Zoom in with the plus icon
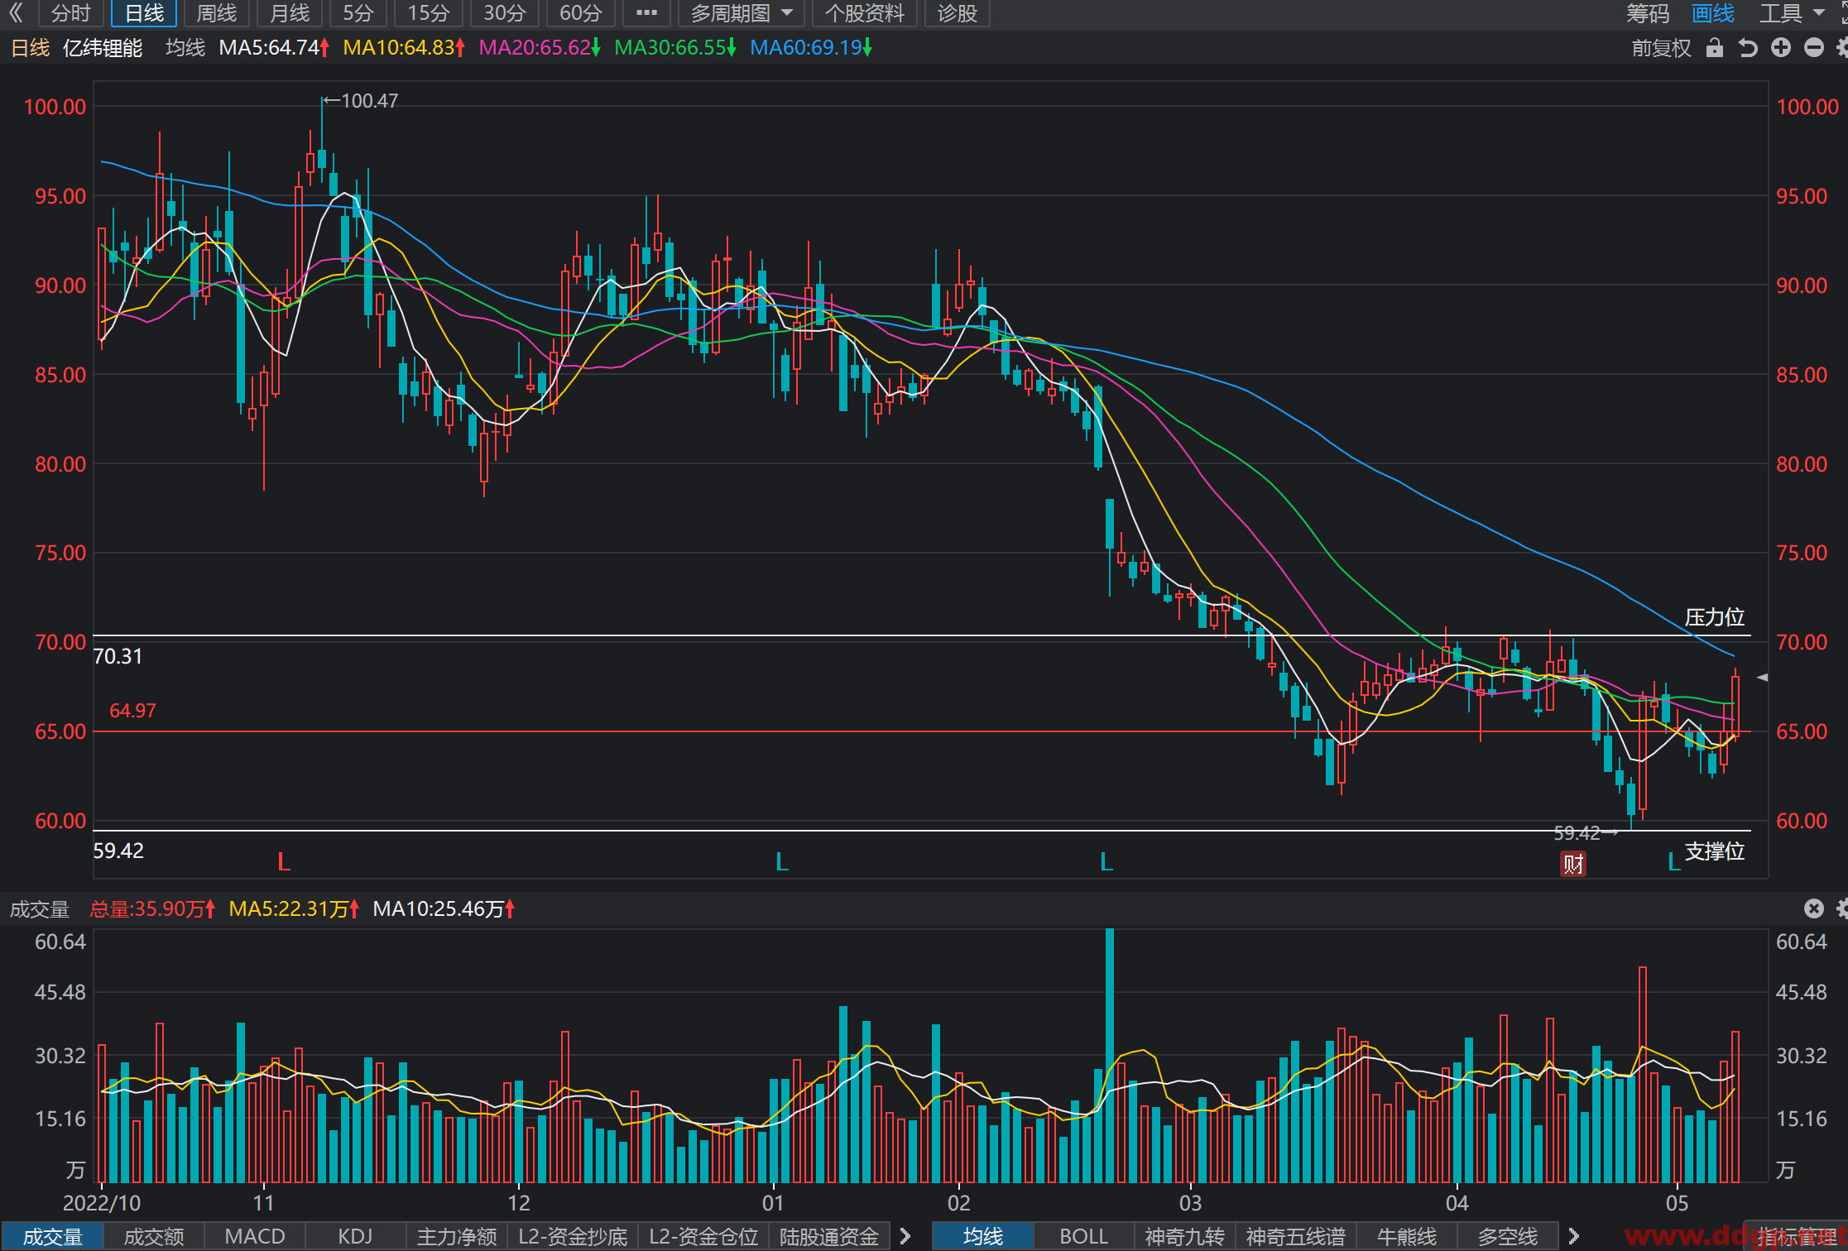This screenshot has width=1848, height=1251. pos(1781,48)
